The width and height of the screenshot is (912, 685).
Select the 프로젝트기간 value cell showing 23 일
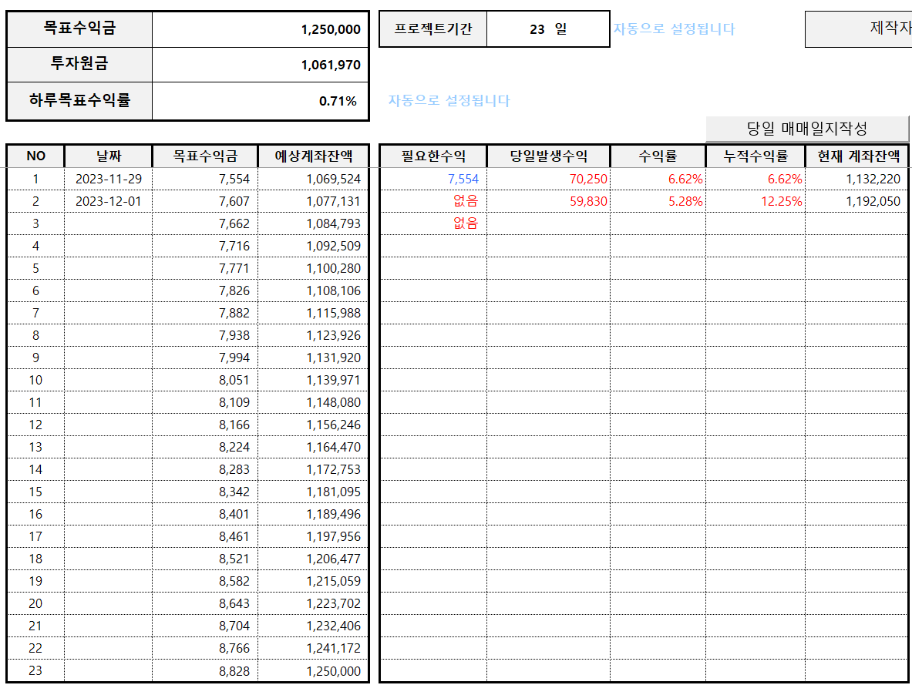548,29
